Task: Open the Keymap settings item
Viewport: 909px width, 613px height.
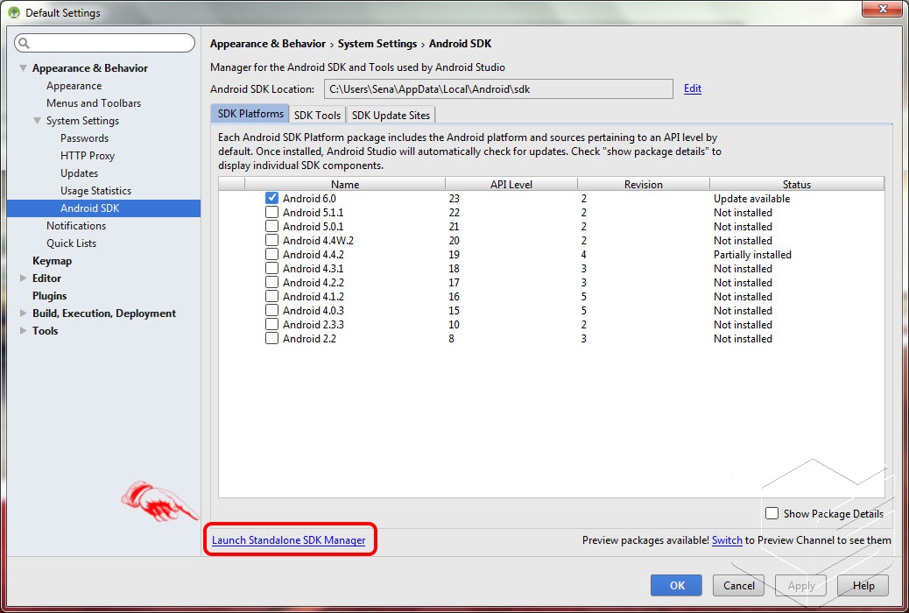Action: pos(53,261)
